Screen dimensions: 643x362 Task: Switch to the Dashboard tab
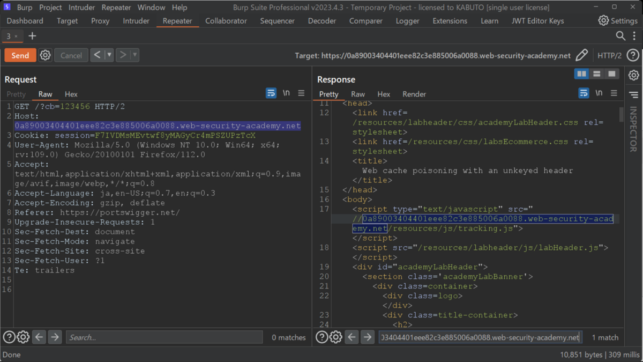(25, 20)
